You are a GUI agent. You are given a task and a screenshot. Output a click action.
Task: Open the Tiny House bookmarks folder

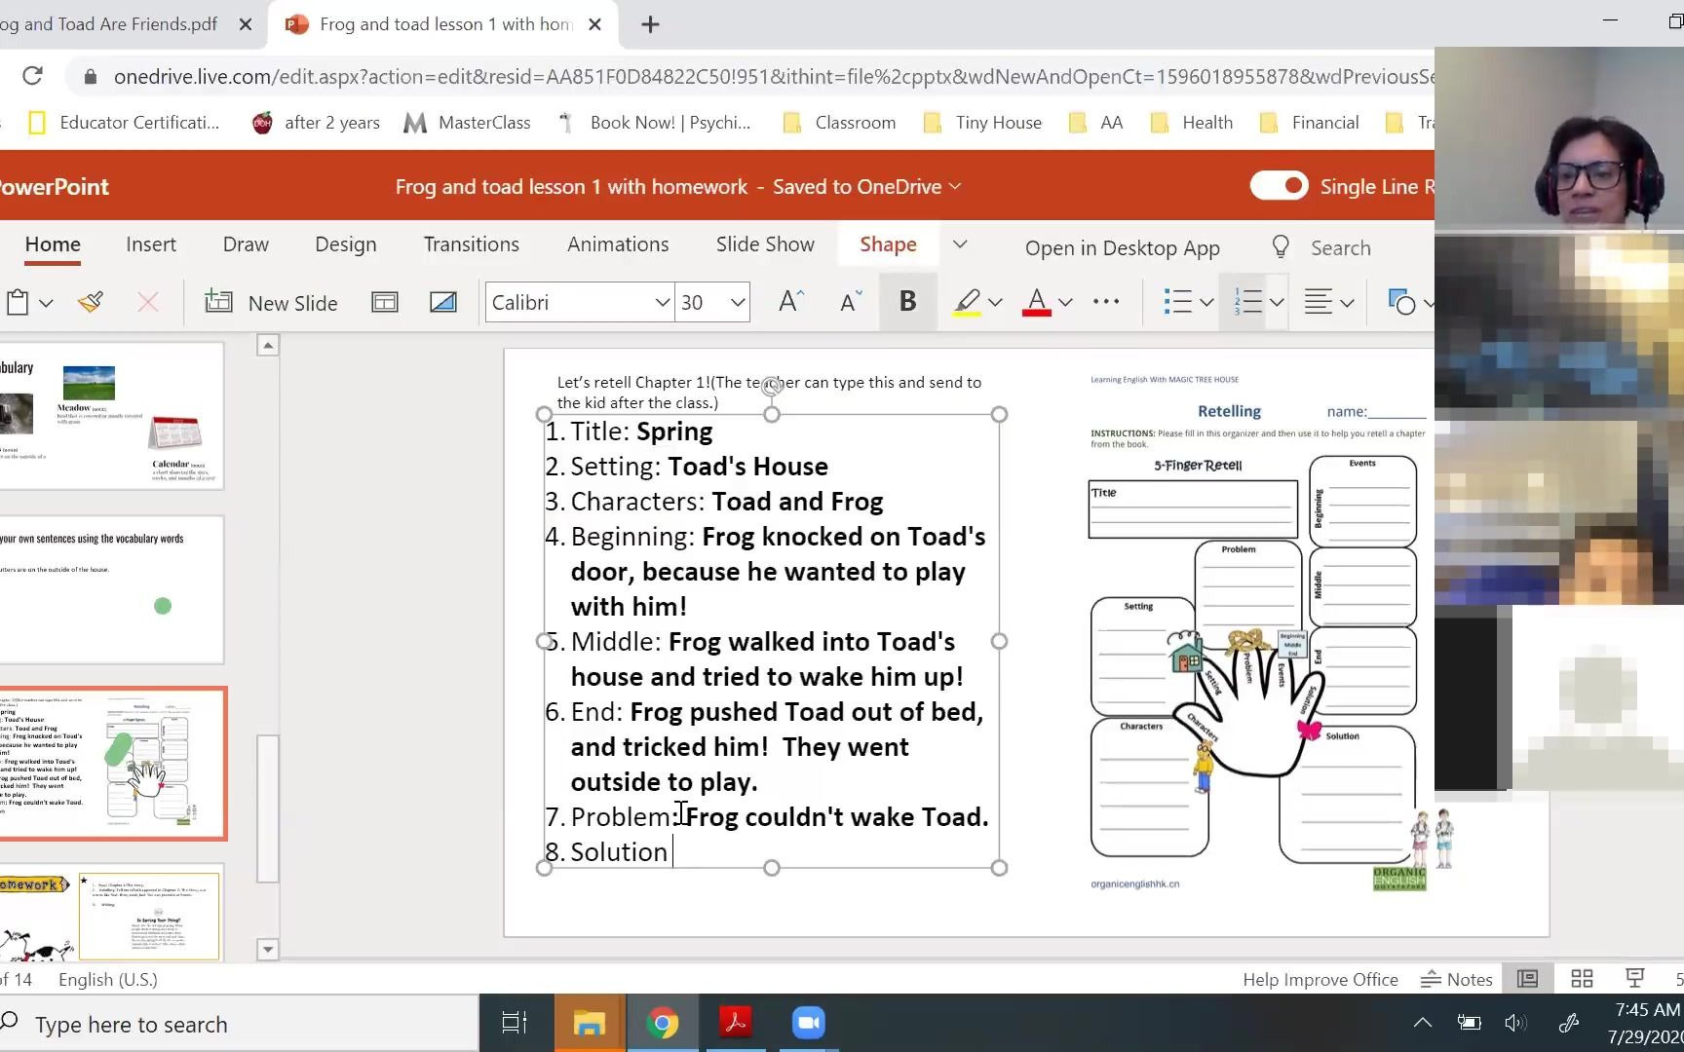point(982,123)
